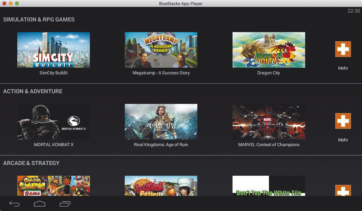Click the 'ACTION & ADVENTURE' heading

(x=33, y=91)
